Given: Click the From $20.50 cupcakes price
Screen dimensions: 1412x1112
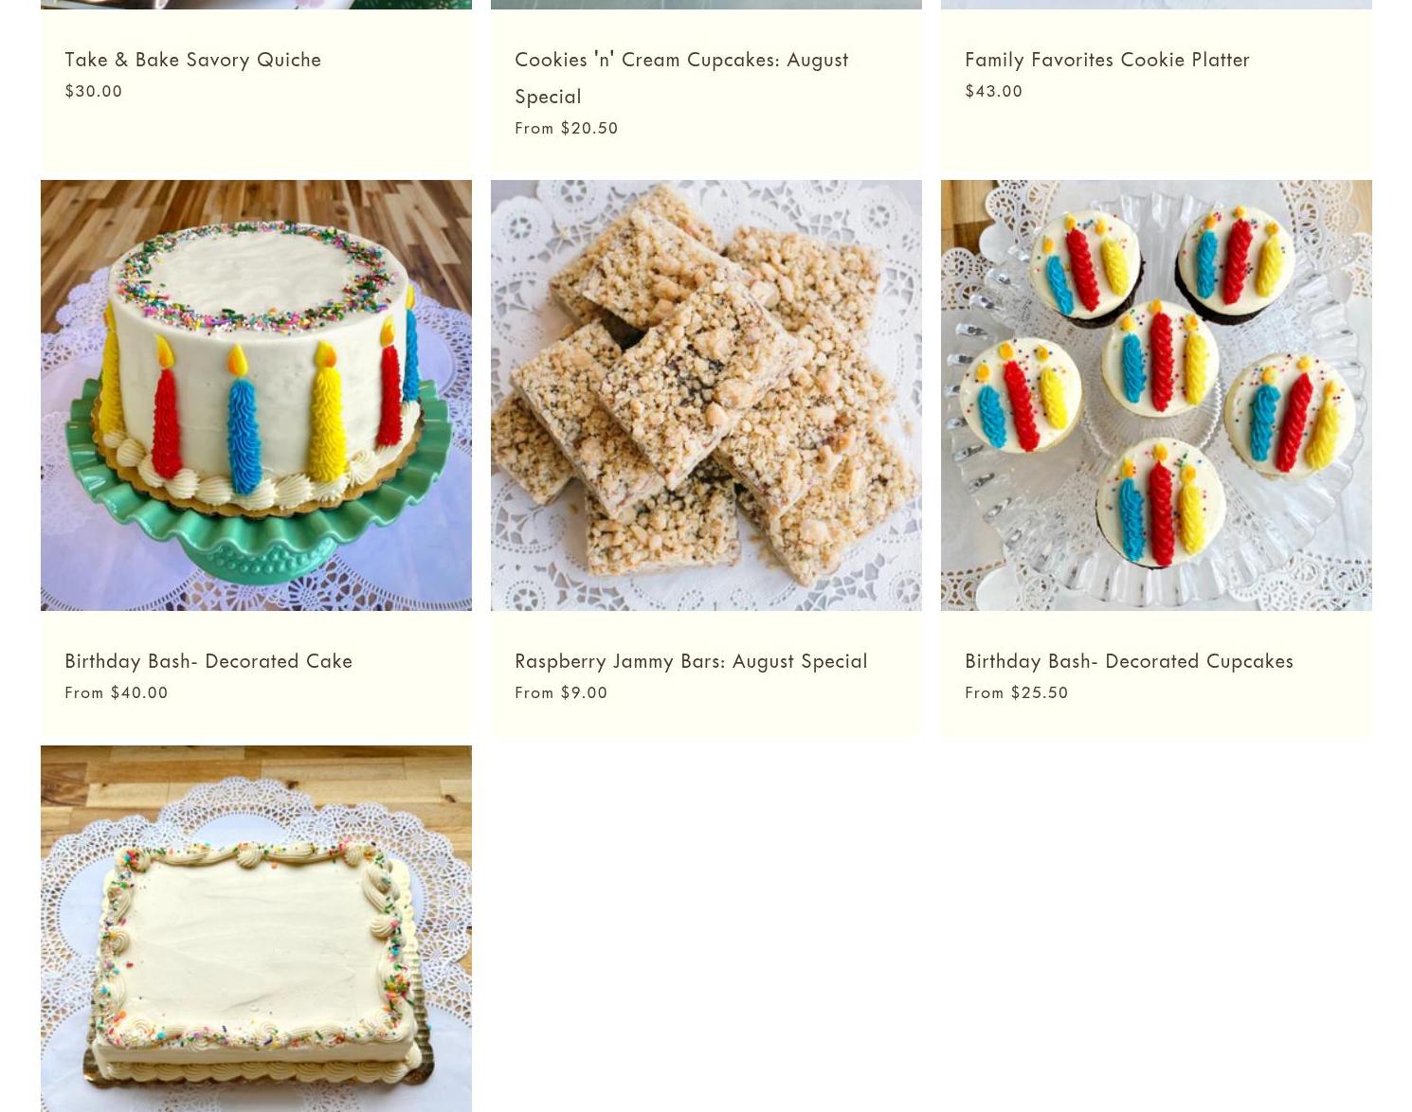Looking at the screenshot, I should 567,128.
